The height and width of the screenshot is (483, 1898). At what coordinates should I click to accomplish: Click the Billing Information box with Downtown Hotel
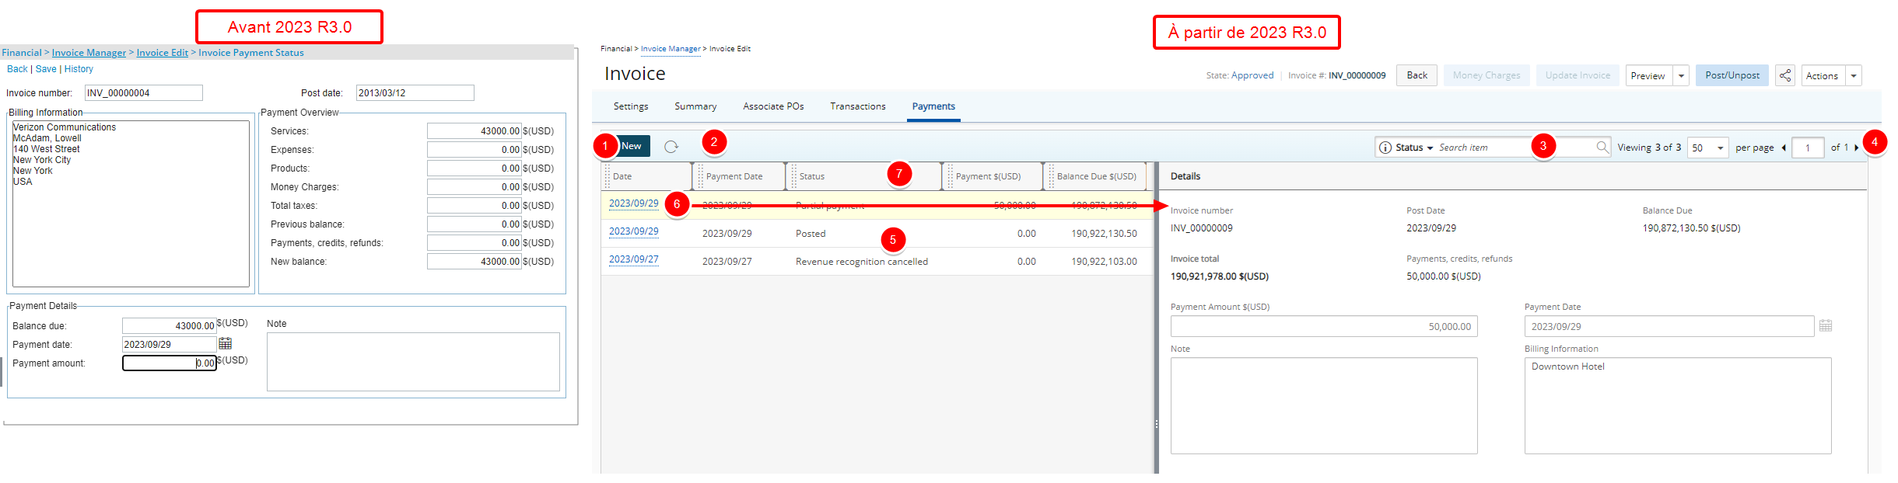[1678, 405]
